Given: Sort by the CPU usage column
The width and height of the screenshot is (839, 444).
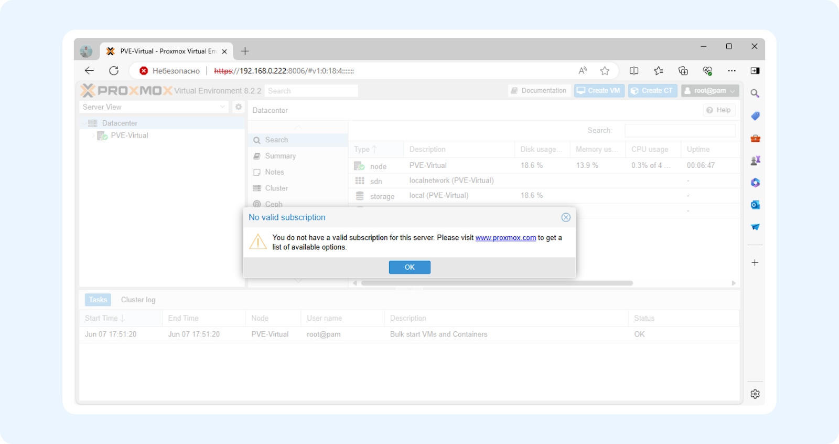Looking at the screenshot, I should (x=653, y=150).
